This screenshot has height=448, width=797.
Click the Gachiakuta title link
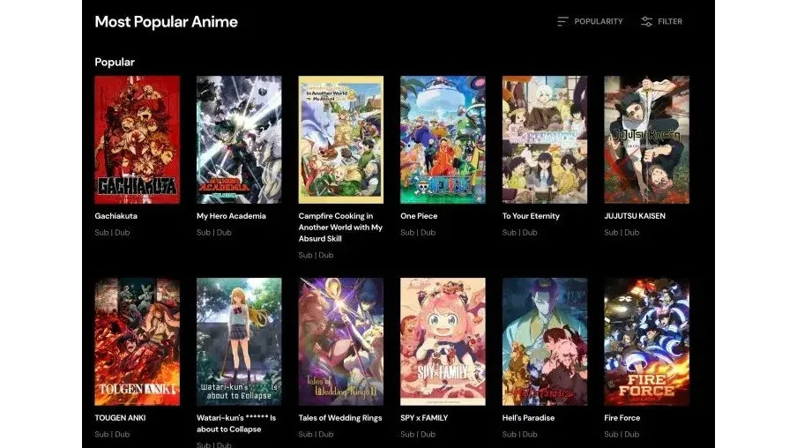[115, 216]
